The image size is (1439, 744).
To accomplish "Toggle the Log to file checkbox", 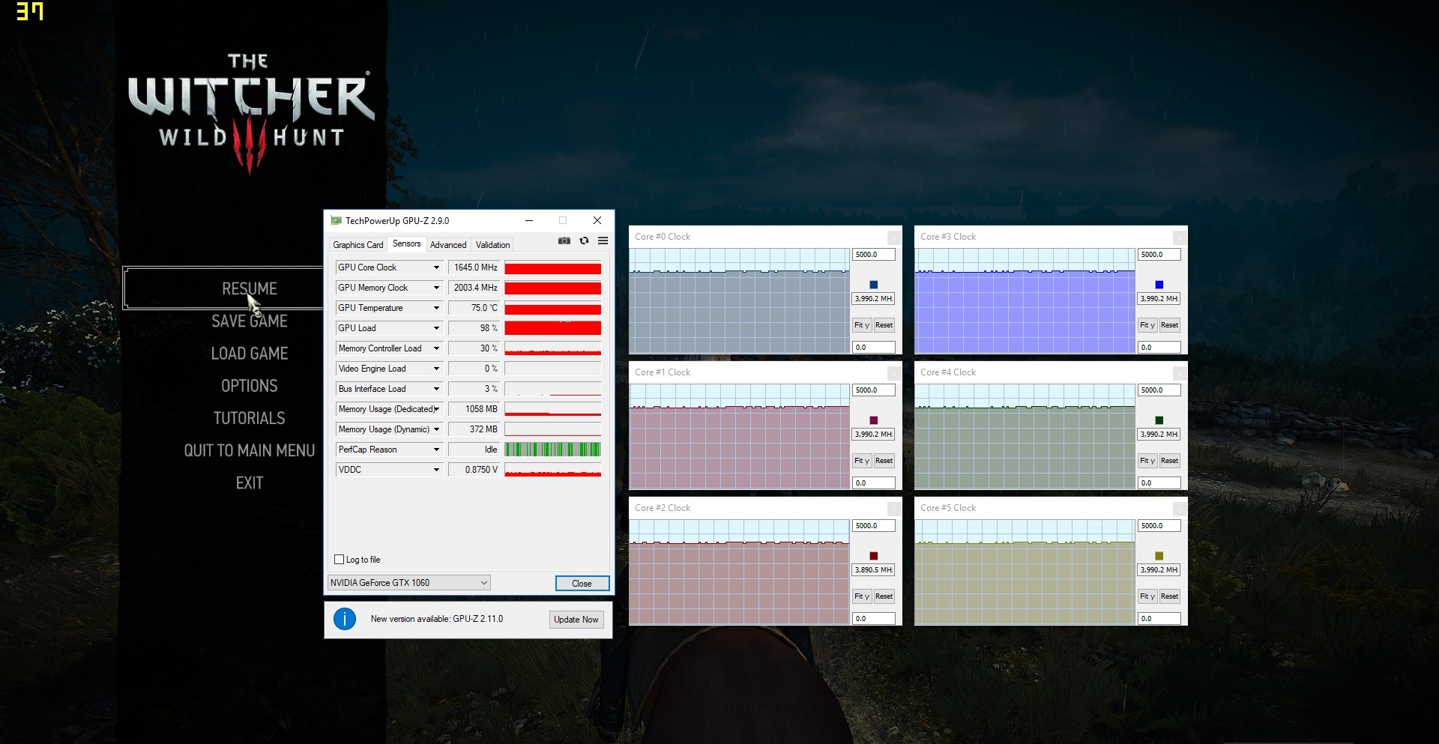I will [x=339, y=560].
